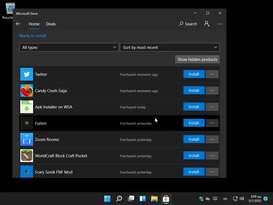The height and width of the screenshot is (205, 273).
Task: Switch to the Deals tab
Action: click(51, 24)
